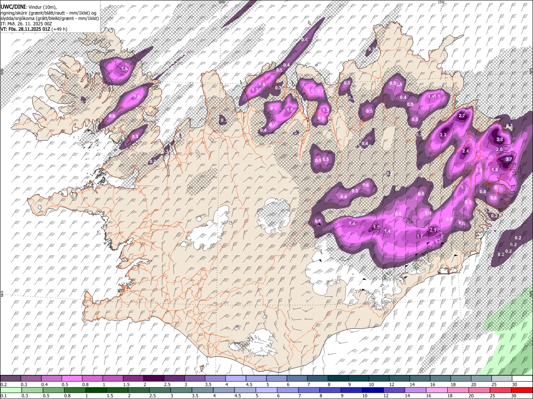Pick the white 30 snowfall swatch
This screenshot has height=399, width=533.
[x=522, y=379]
